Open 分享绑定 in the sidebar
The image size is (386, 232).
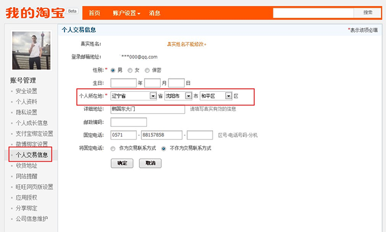[27, 208]
